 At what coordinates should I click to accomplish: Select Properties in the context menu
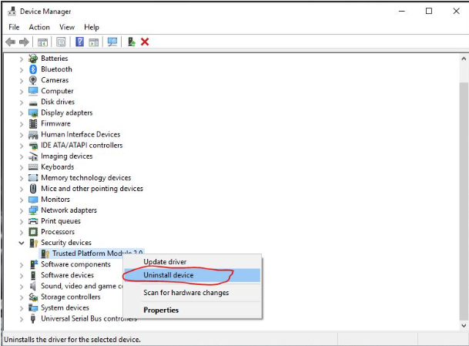(161, 311)
